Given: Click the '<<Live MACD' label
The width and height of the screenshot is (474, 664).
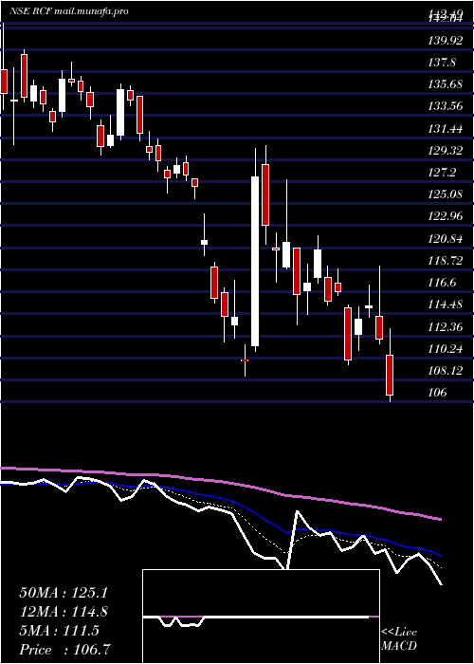Looking at the screenshot, I should [399, 639].
